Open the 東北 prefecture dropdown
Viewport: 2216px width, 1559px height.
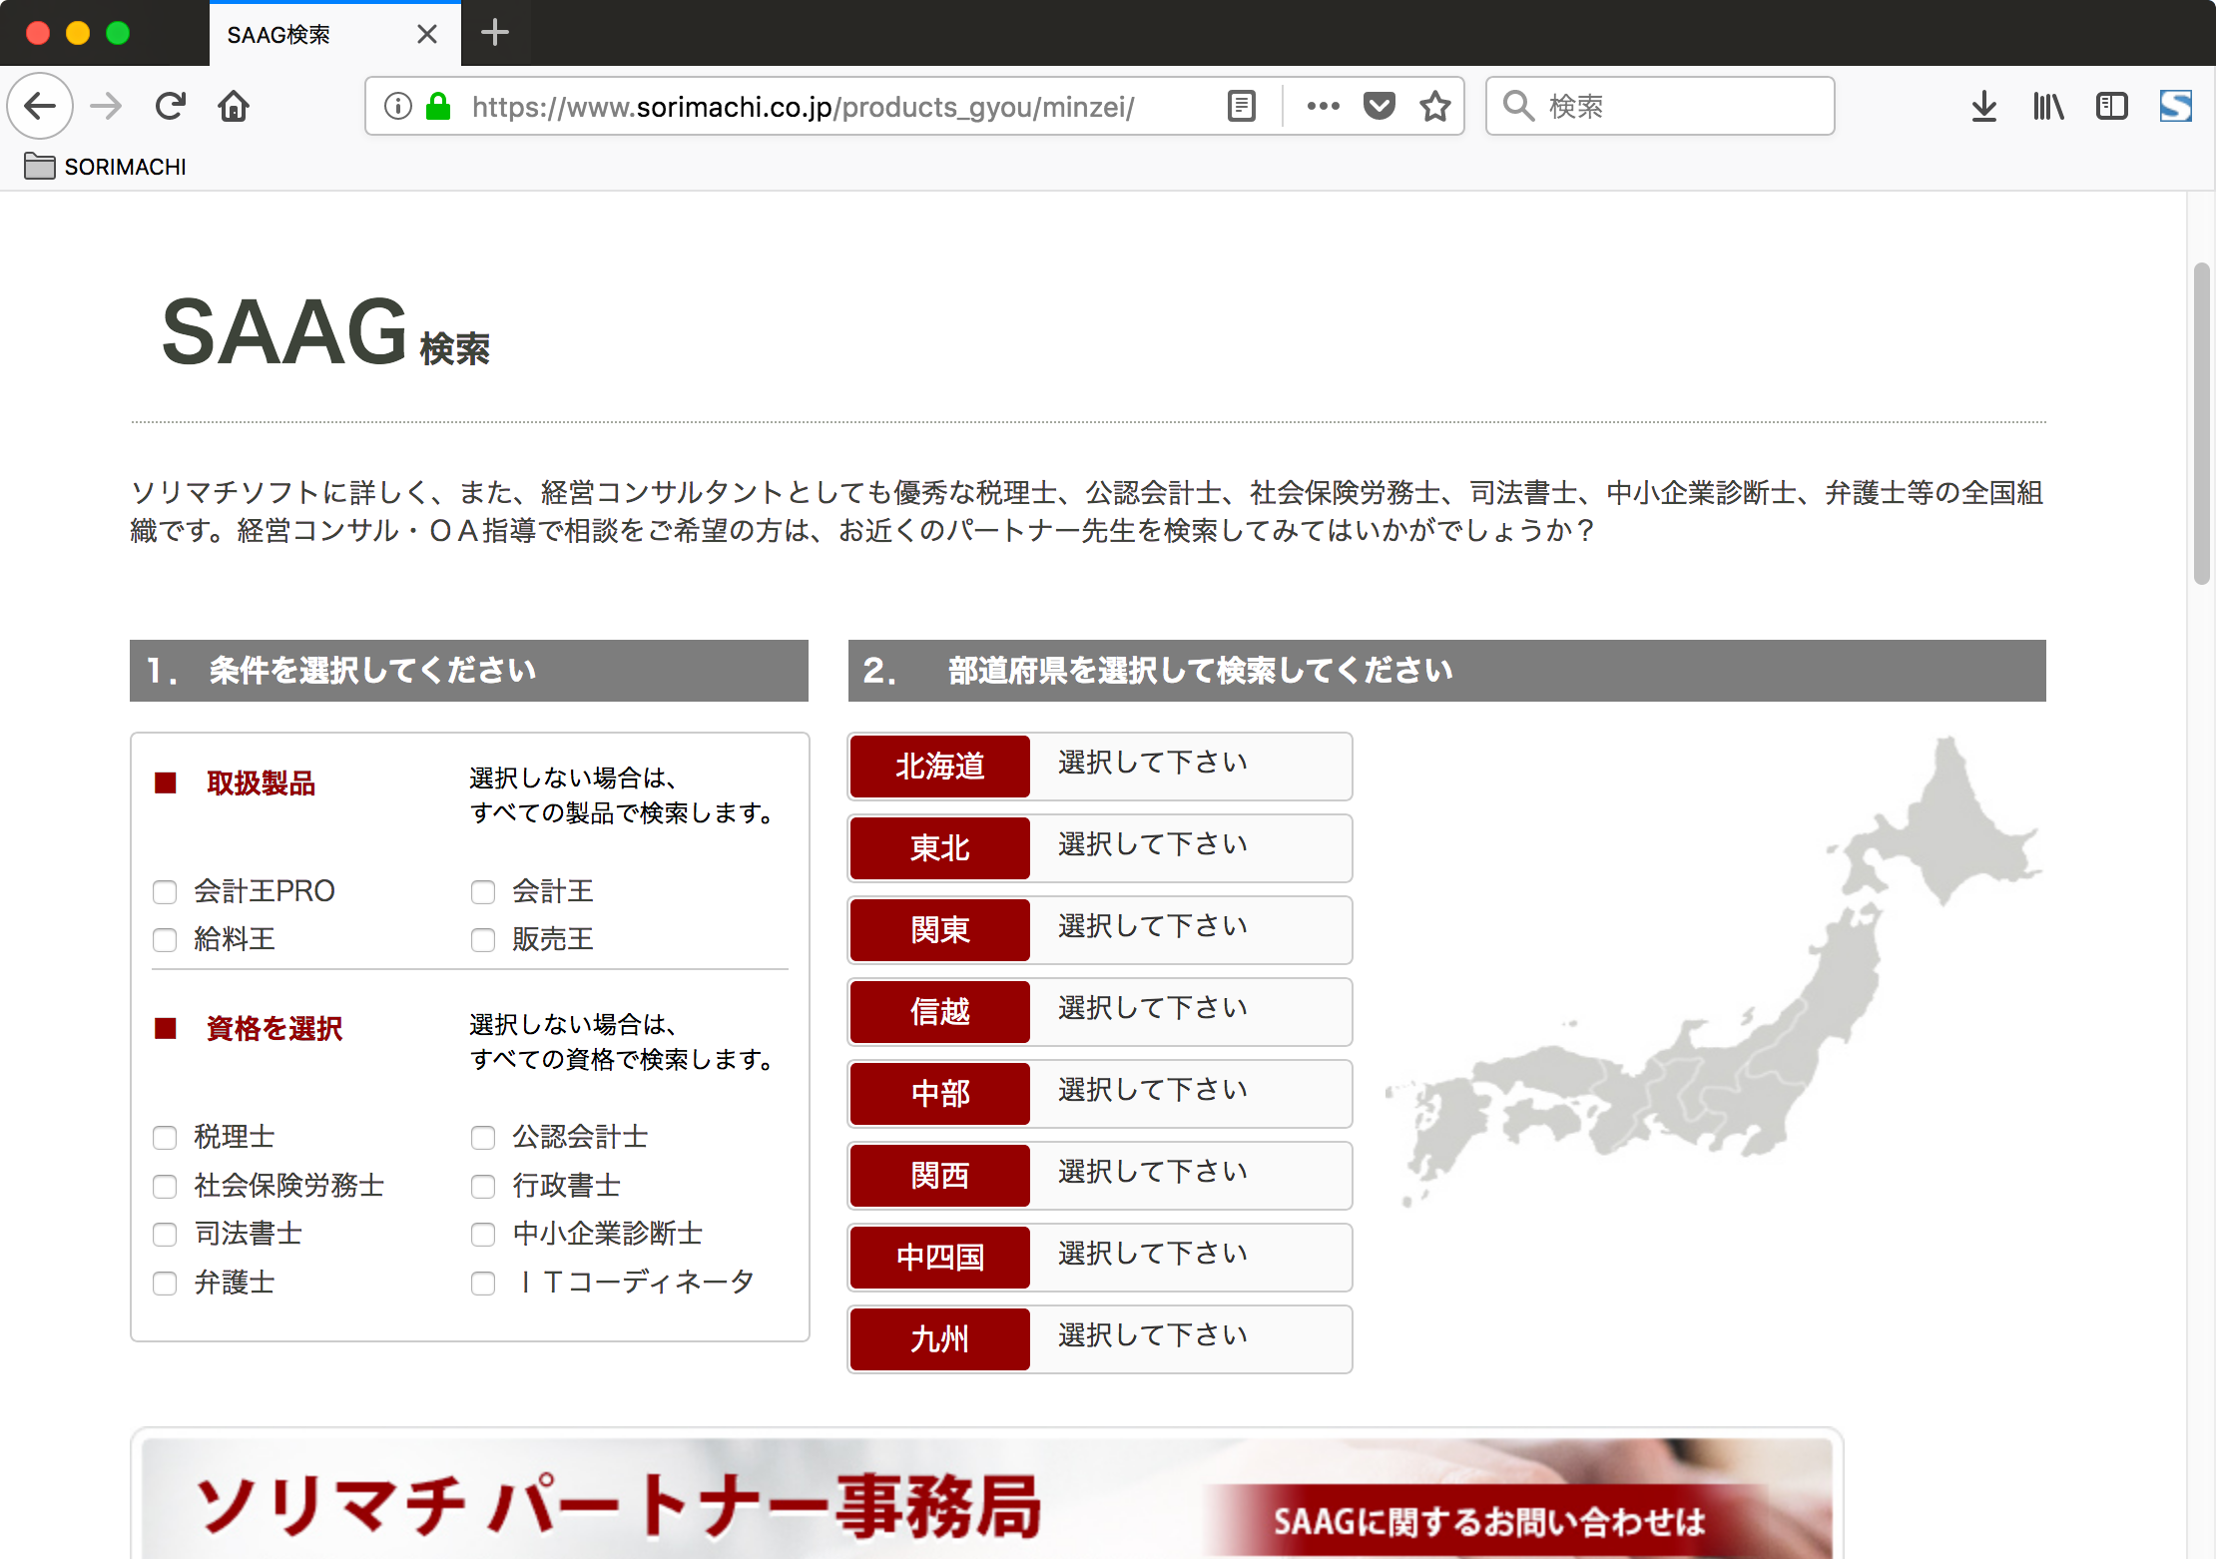[1190, 848]
